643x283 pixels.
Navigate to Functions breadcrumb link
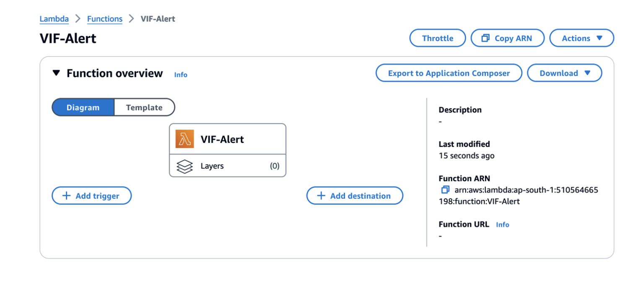click(x=105, y=19)
